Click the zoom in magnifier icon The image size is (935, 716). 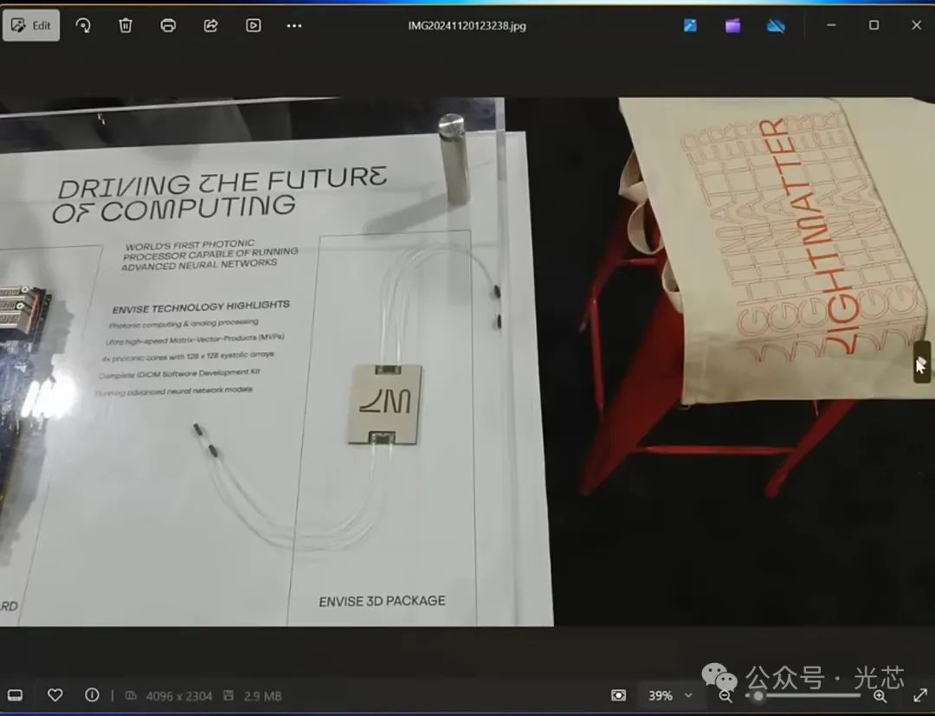click(880, 696)
